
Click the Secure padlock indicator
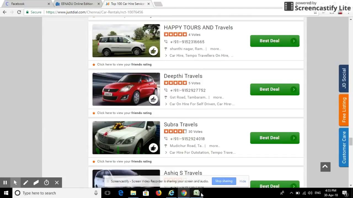[34, 12]
